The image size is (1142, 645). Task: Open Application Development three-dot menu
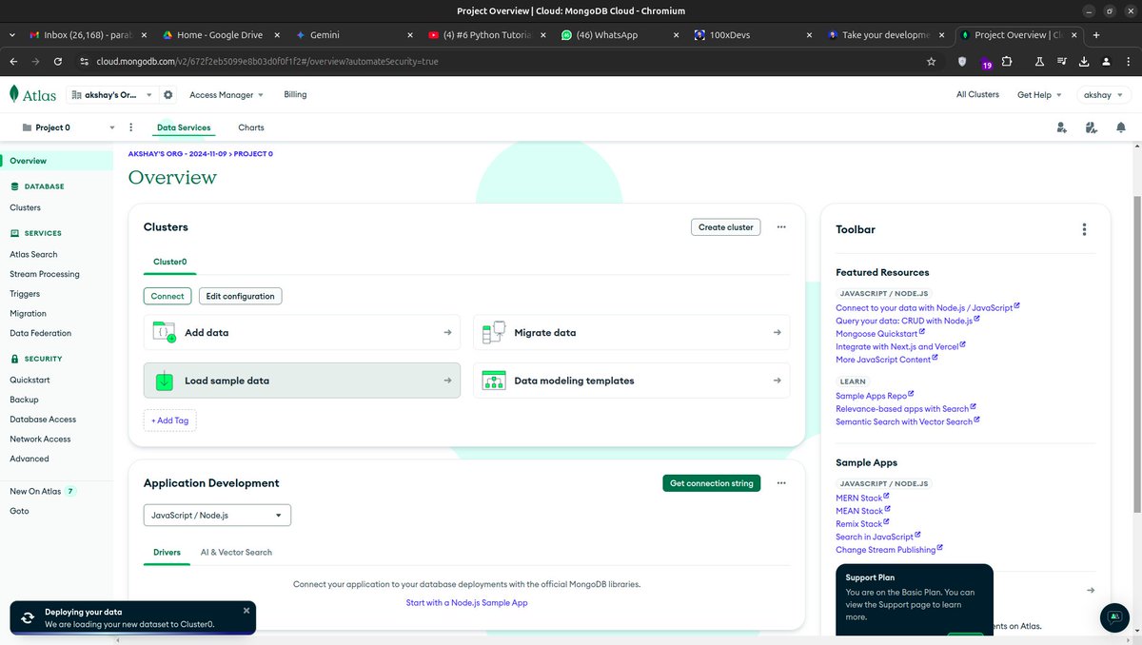coord(781,483)
